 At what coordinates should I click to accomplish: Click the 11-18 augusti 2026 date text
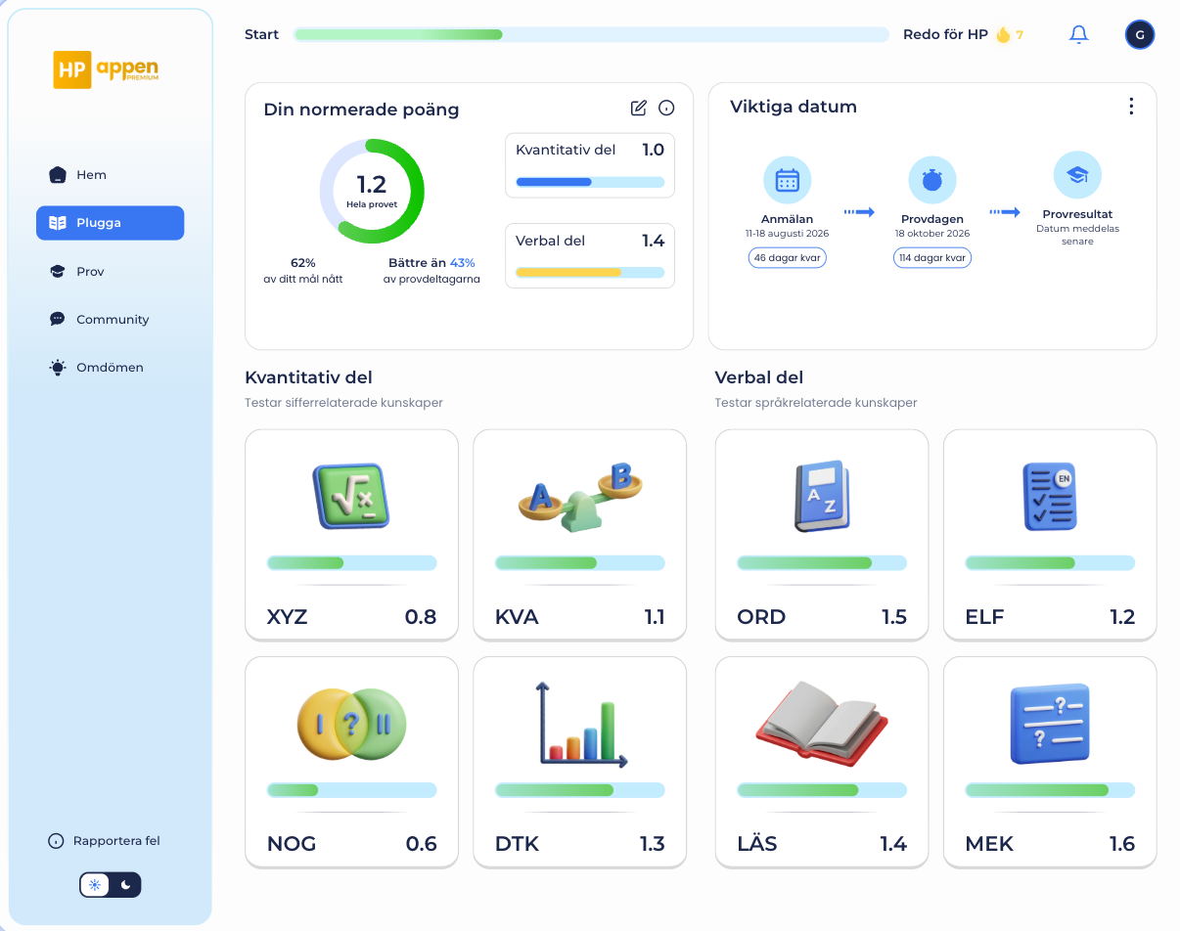click(x=788, y=234)
